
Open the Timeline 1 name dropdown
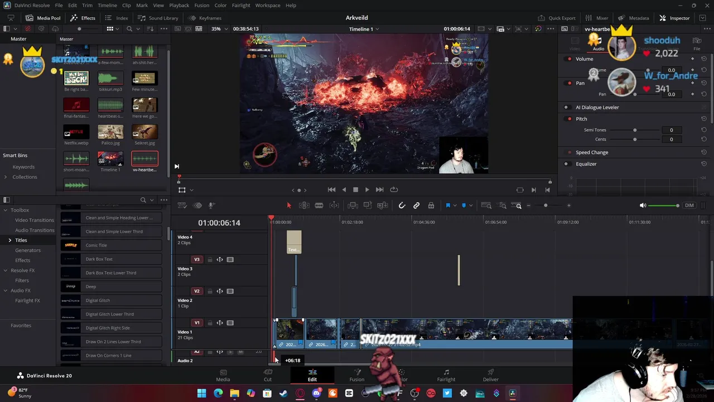[x=364, y=29]
